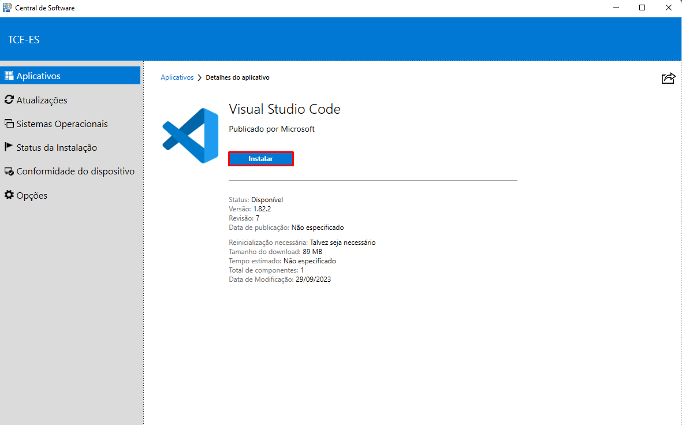Screen dimensions: 682x425
Task: Click the Central de Software title icon
Action: [7, 8]
